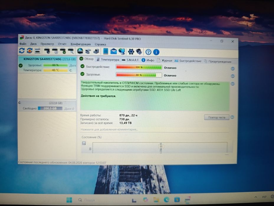274x206 pixels.
Task: Open the Отчет menu
Action: click(x=62, y=44)
